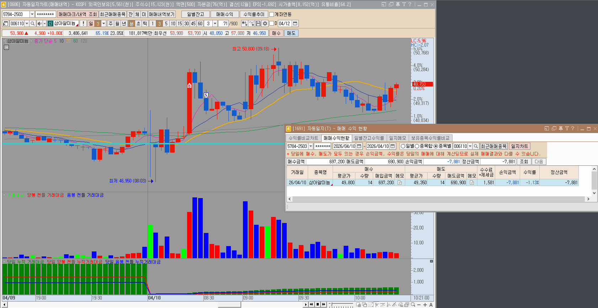Toggle the 틱 tick chart button
The height and width of the screenshot is (308, 598).
click(x=145, y=23)
